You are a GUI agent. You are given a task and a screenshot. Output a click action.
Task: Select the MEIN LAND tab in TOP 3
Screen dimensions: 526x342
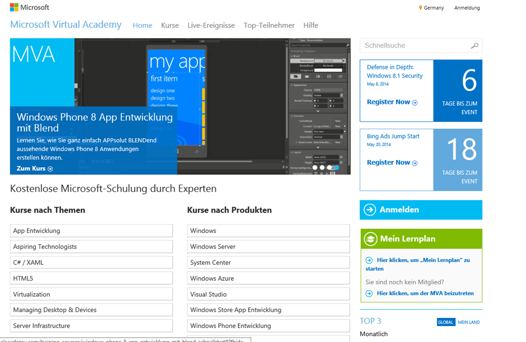pyautogui.click(x=469, y=322)
